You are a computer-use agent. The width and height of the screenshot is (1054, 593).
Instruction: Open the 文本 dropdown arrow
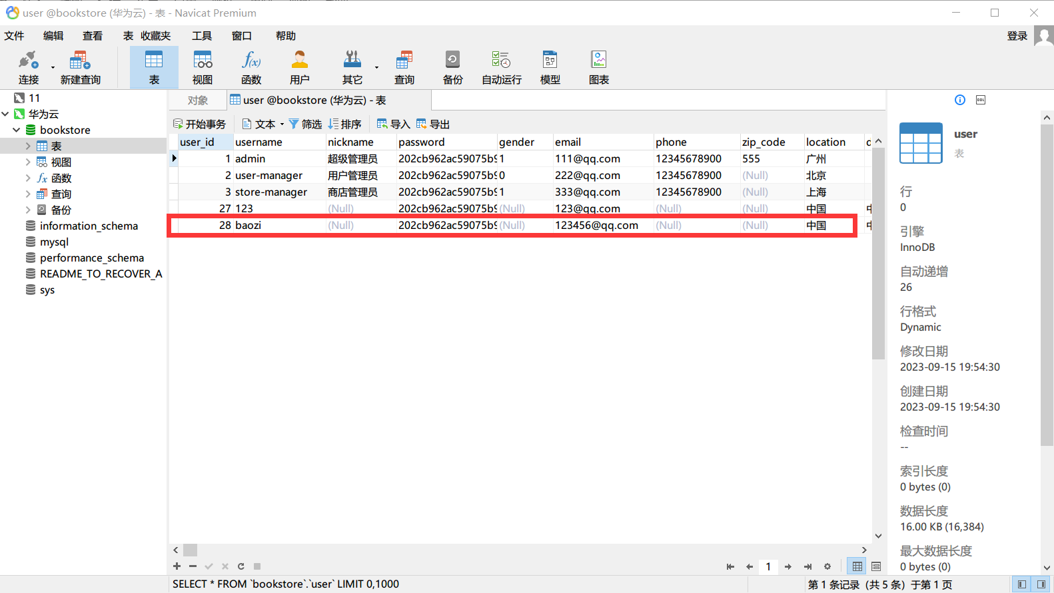pyautogui.click(x=282, y=124)
